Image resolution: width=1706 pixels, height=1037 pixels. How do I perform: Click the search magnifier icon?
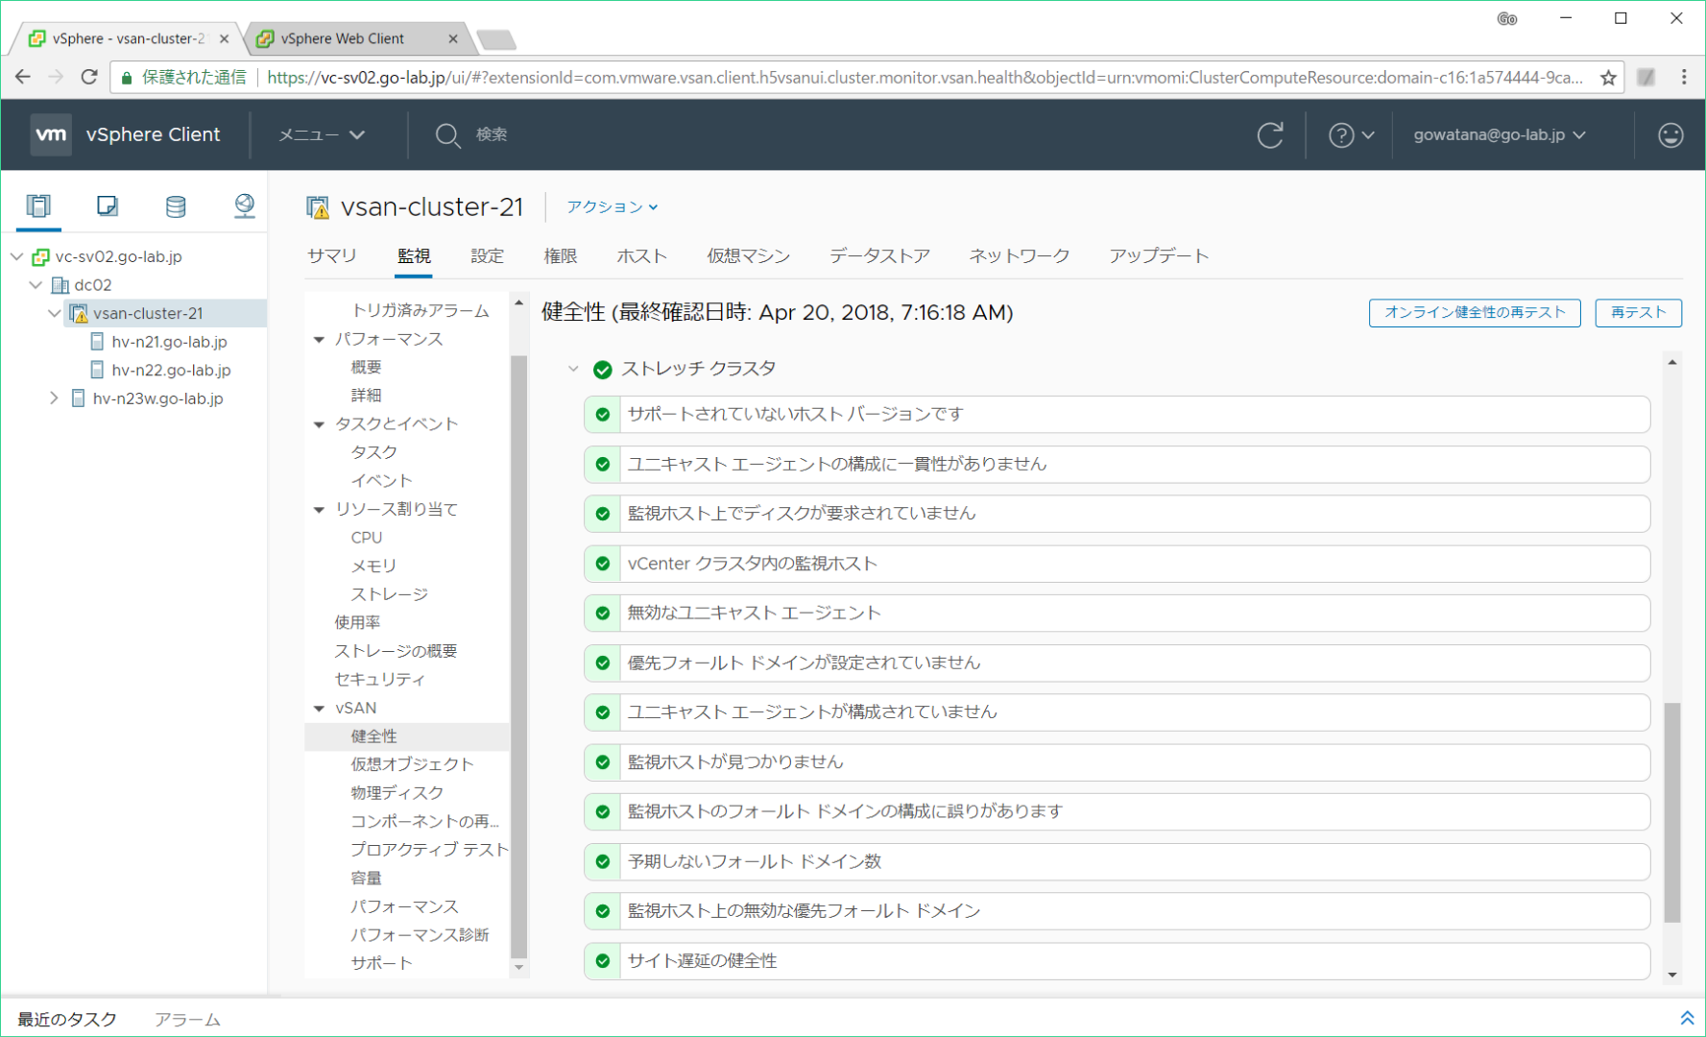point(447,135)
